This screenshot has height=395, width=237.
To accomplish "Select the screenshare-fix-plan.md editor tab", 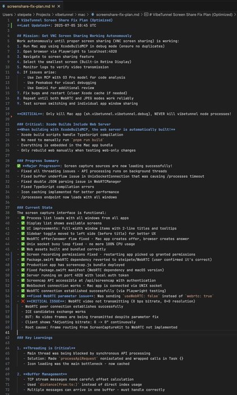I will click(31, 6).
